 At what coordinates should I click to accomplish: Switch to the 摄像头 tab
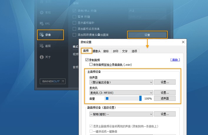[96, 51]
